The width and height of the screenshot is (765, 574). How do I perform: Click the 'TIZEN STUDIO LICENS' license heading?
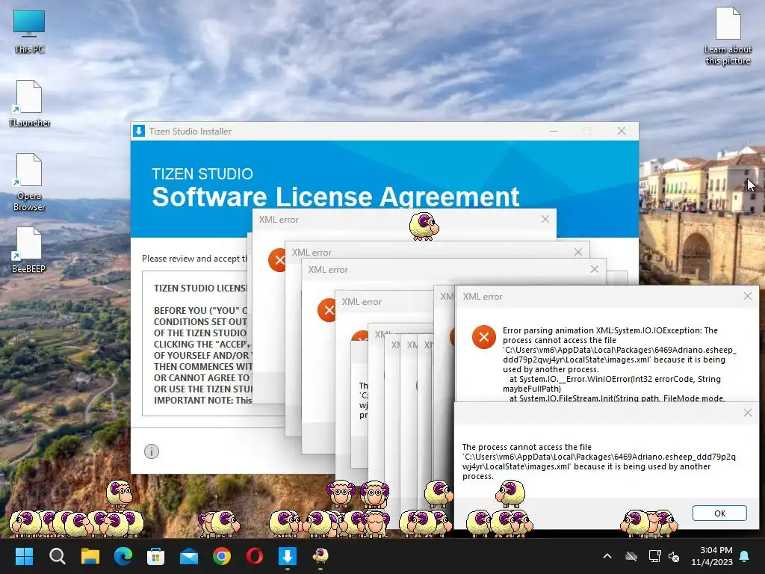(x=200, y=288)
